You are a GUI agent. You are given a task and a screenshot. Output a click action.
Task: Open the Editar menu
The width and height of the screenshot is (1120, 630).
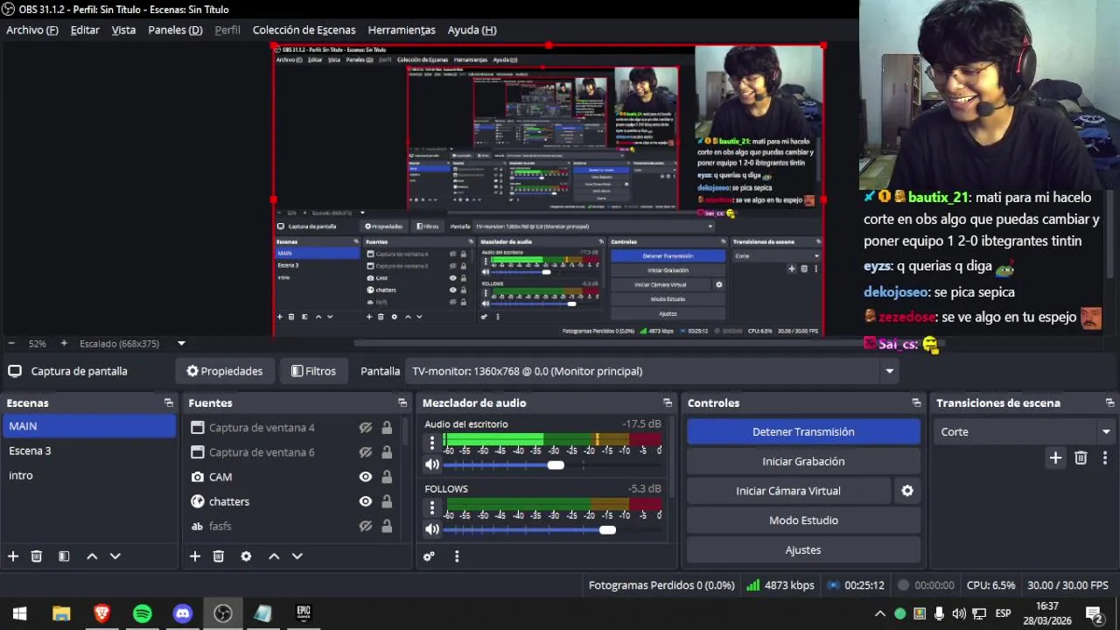[x=85, y=30]
